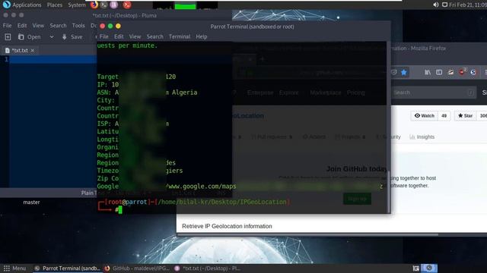Save the document in Pluma
The image size is (487, 273).
(x=72, y=37)
